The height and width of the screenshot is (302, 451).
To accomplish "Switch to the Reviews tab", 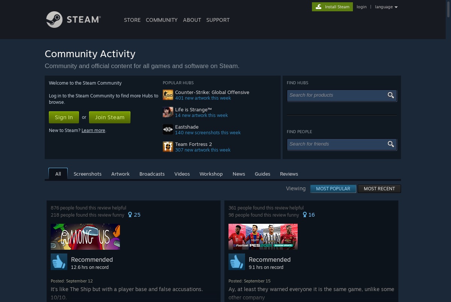I will click(289, 174).
